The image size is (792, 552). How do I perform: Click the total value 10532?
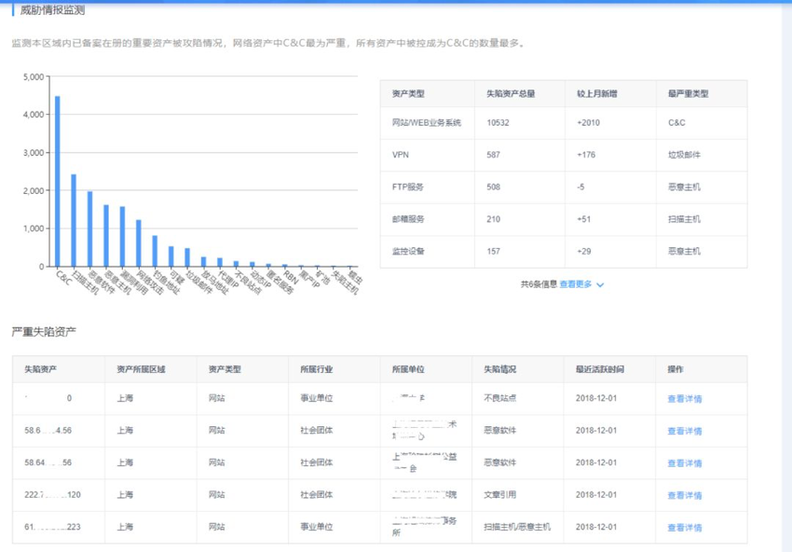coord(498,122)
